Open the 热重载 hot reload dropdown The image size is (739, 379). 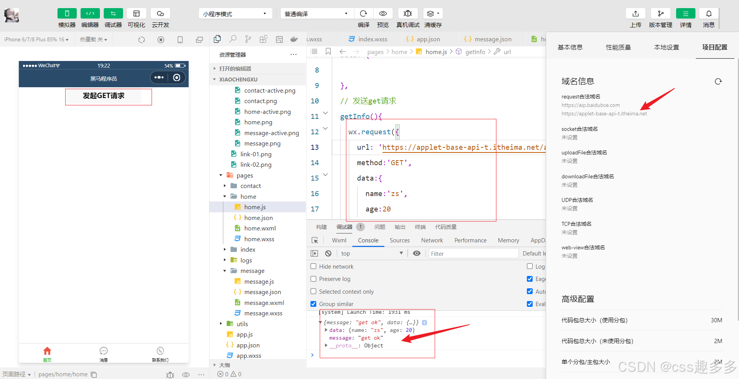pyautogui.click(x=93, y=39)
